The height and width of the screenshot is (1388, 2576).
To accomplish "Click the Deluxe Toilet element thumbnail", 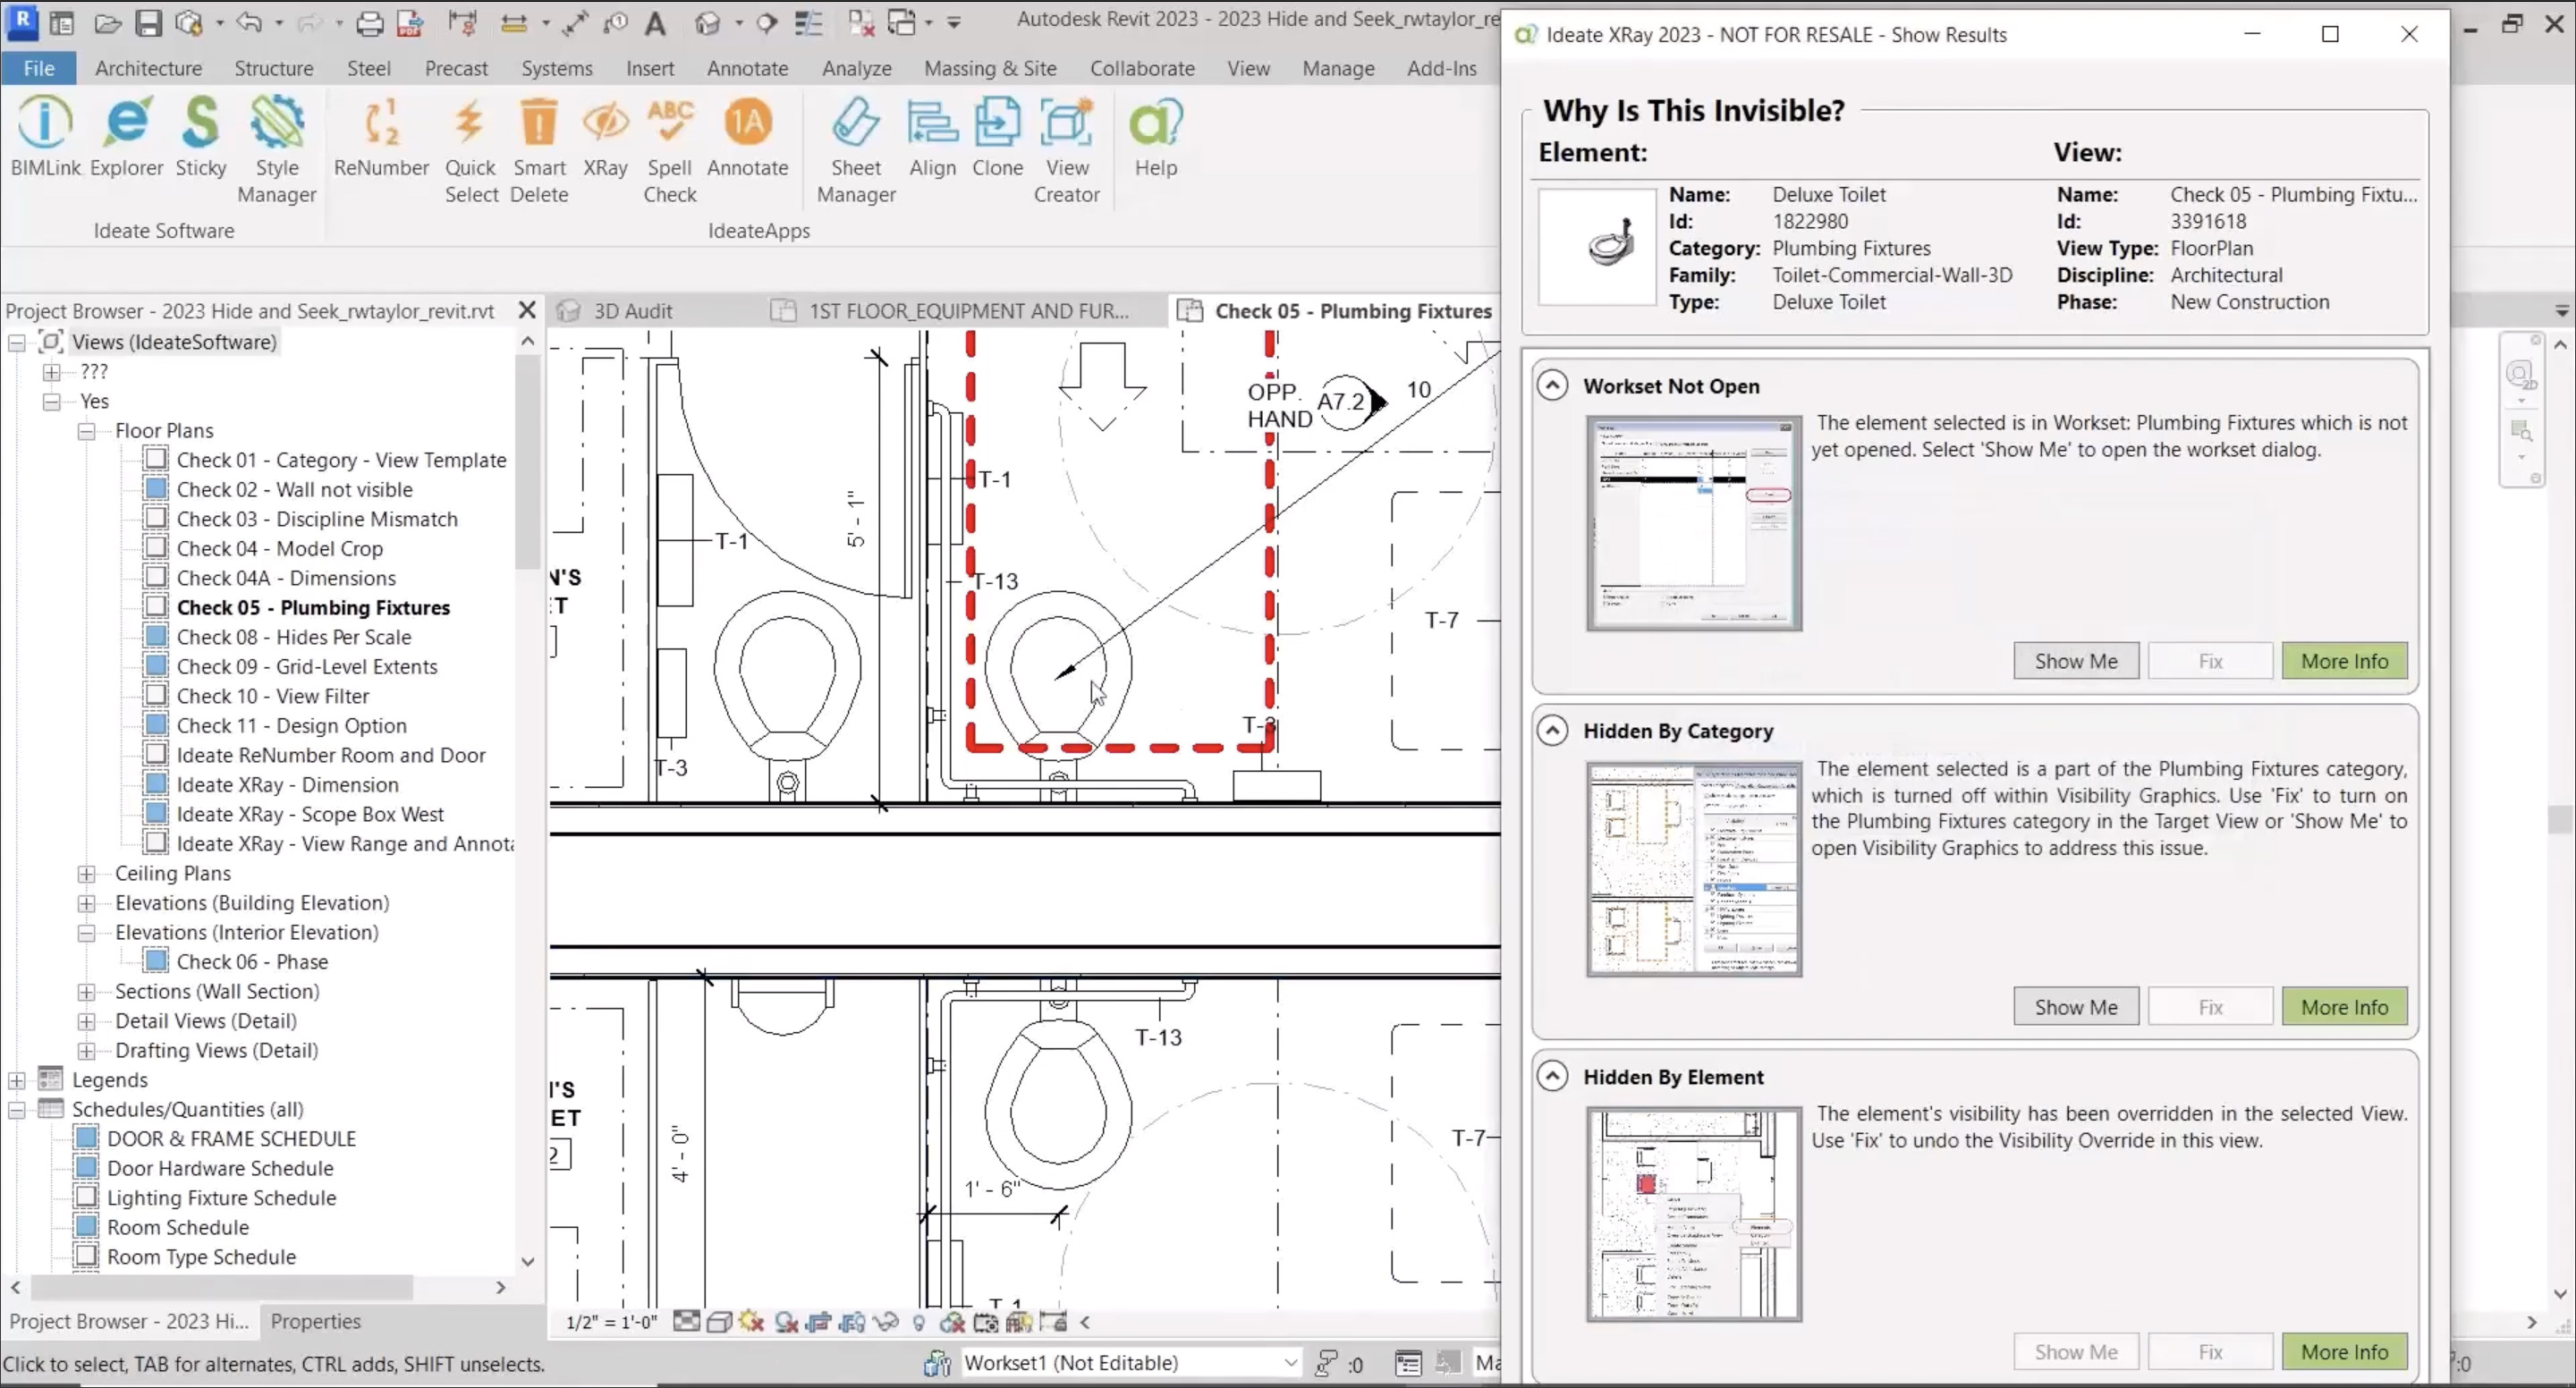I will click(1597, 246).
